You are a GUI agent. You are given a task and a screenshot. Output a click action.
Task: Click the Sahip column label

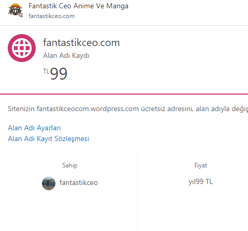point(70,165)
